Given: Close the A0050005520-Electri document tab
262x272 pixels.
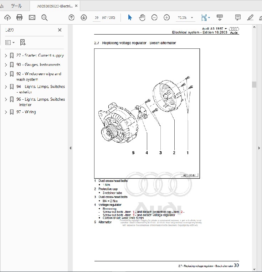Looking at the screenshot, I should [x=76, y=6].
